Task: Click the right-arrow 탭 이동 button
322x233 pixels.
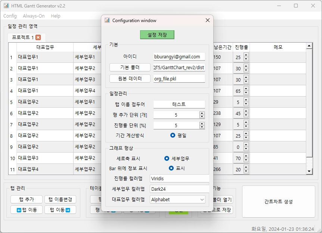Action: tap(60, 210)
